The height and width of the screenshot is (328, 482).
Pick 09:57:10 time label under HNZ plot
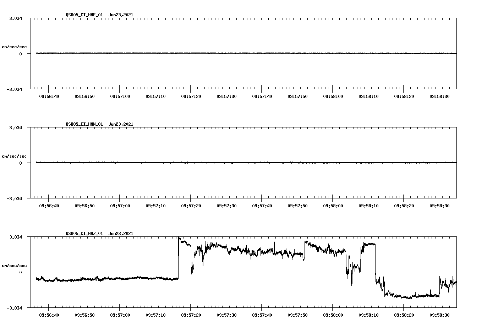click(155, 315)
